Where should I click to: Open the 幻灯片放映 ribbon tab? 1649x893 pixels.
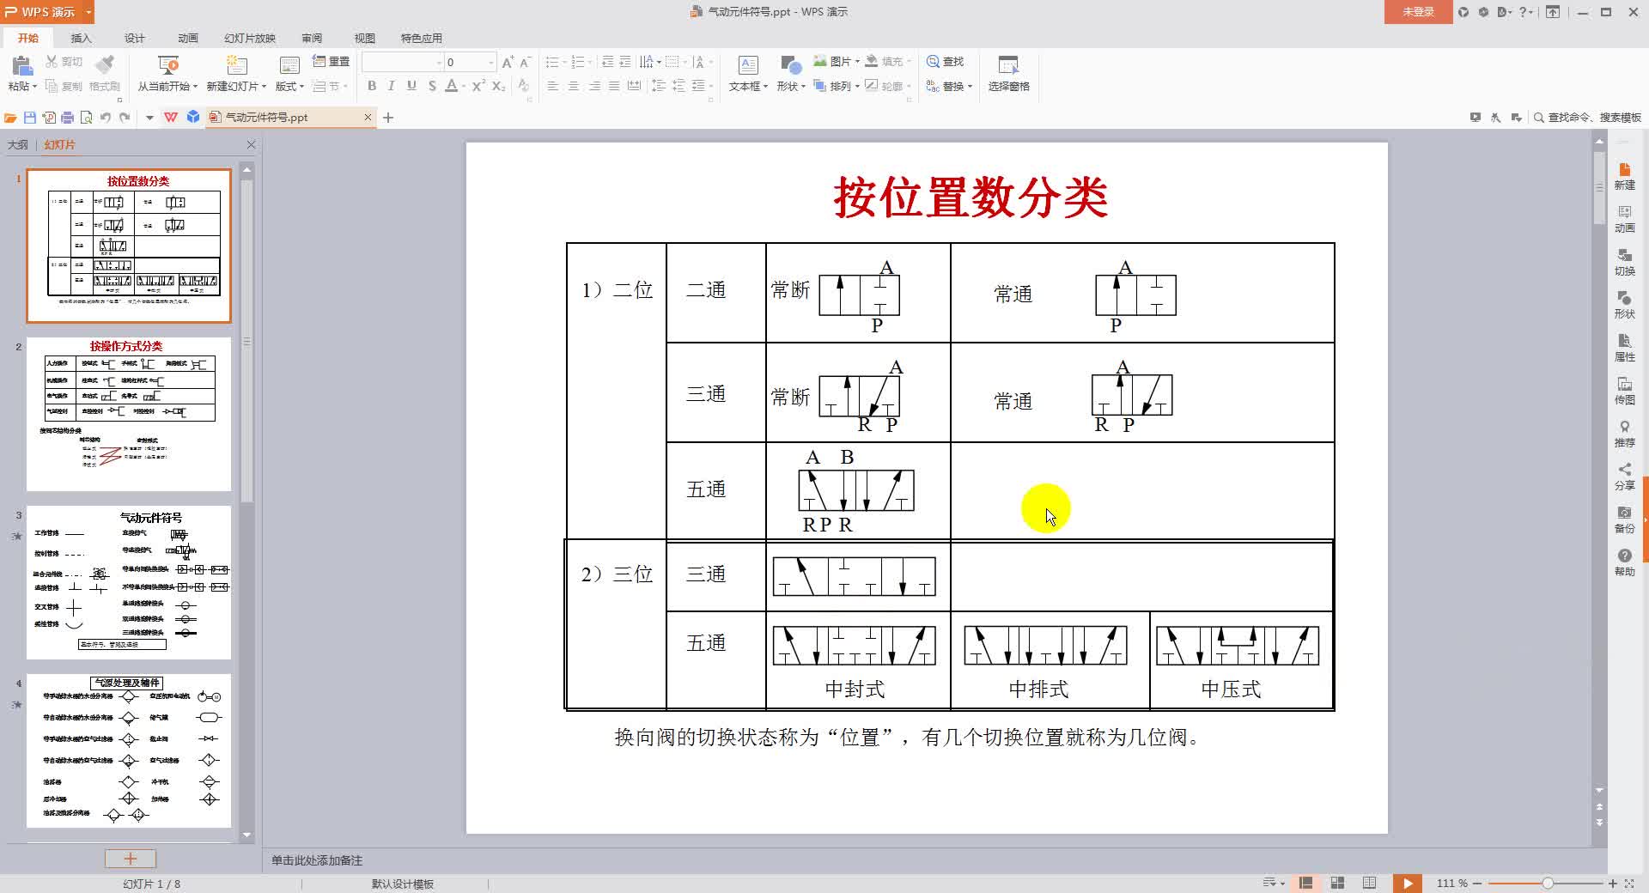(252, 38)
